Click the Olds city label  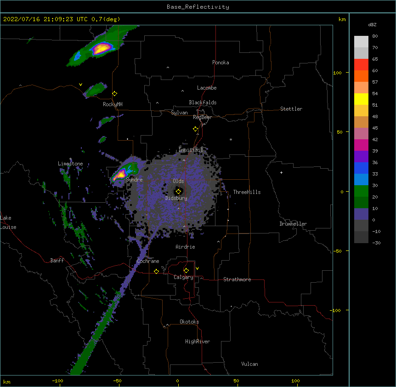click(178, 181)
